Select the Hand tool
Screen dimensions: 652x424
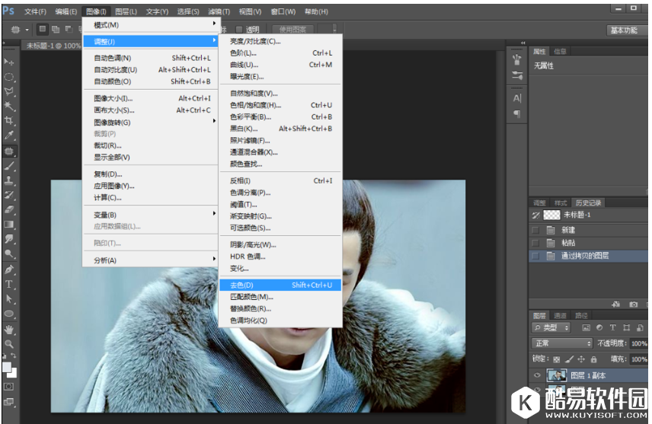tap(9, 329)
